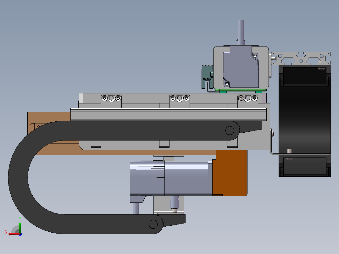Select the middle screw mounting block
Screen dimensions: 339x254
coord(180,101)
